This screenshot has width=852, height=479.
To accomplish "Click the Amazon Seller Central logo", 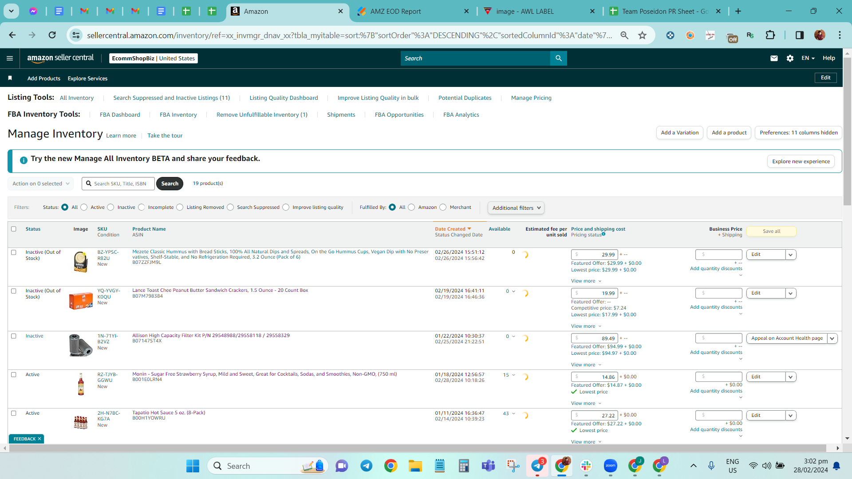I will (60, 58).
